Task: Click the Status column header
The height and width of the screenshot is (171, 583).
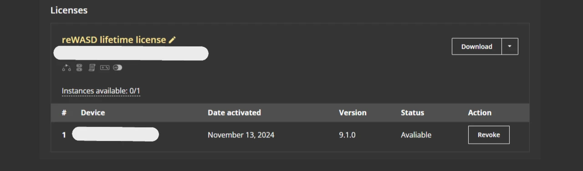Action: tap(412, 113)
